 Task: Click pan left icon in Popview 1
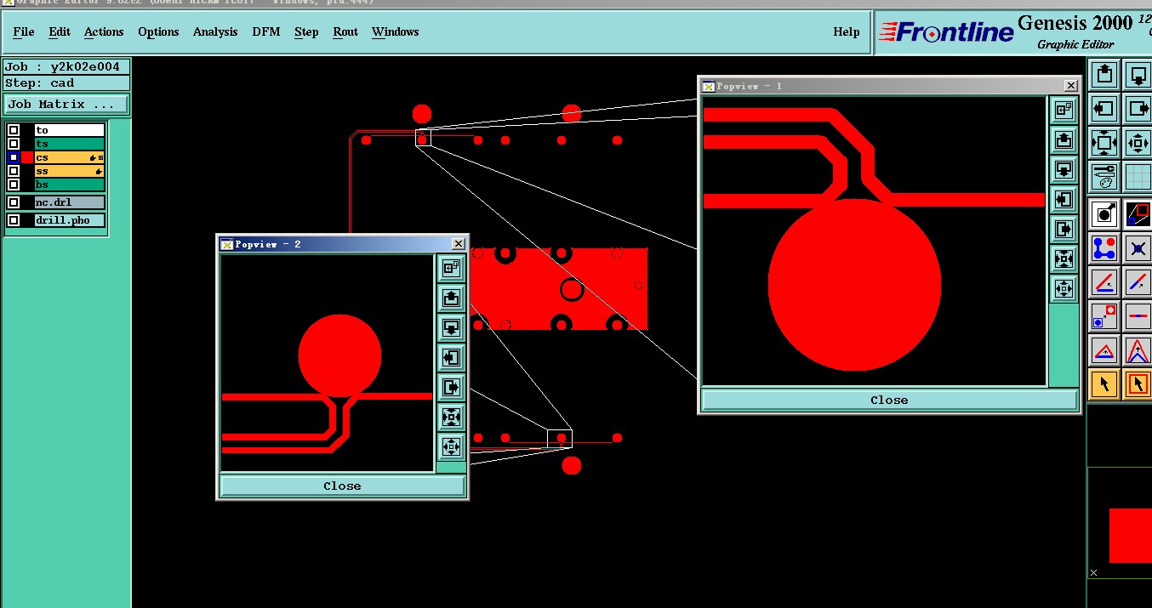1064,199
